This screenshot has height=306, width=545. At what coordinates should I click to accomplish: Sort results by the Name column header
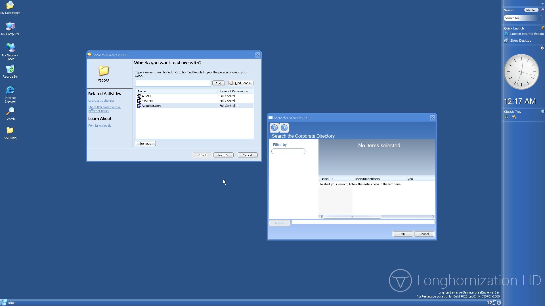click(x=324, y=179)
